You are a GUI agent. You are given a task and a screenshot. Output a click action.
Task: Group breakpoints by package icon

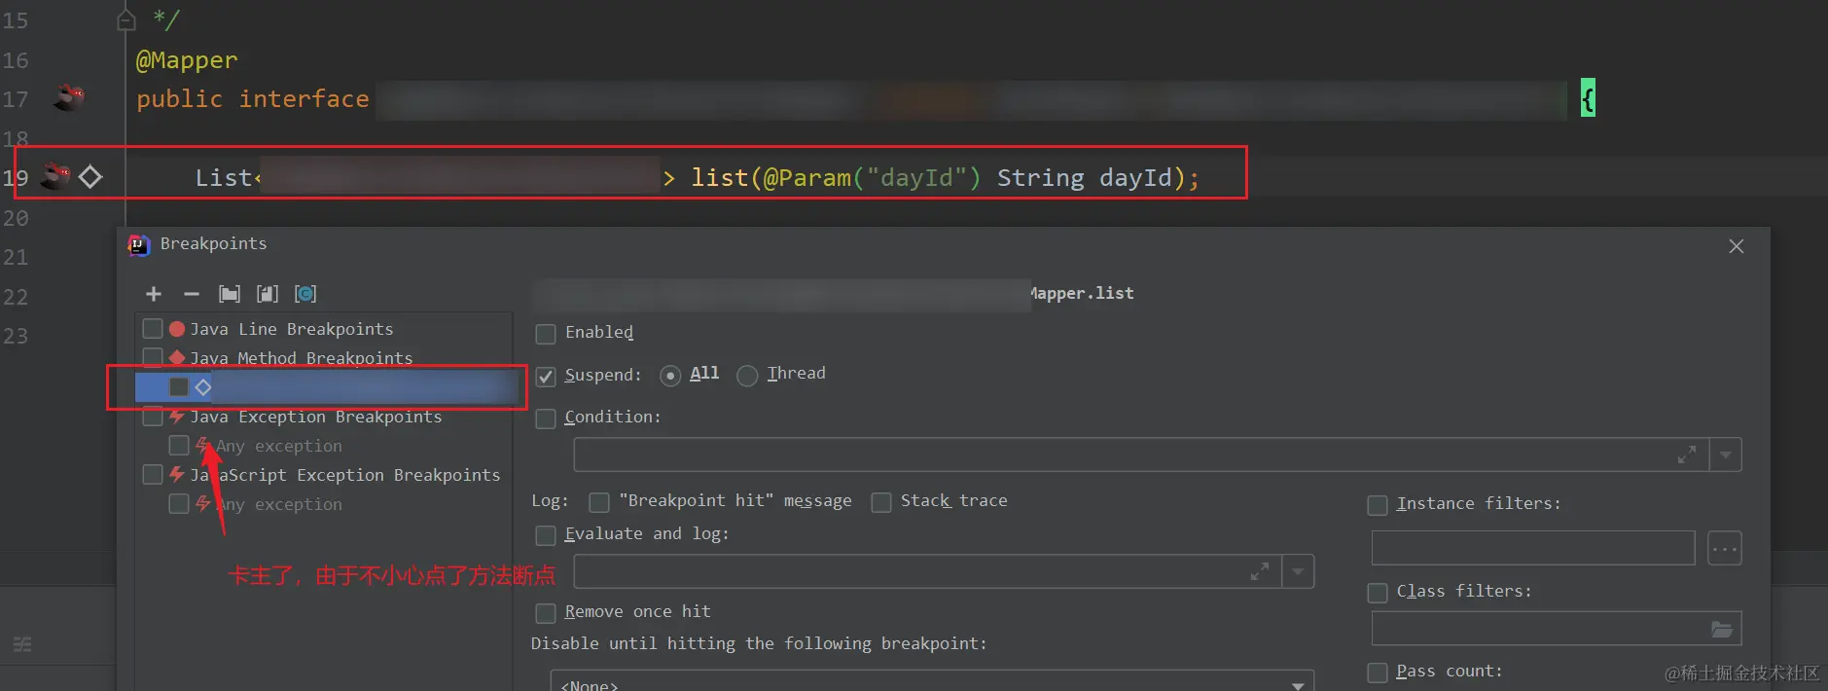pos(230,294)
